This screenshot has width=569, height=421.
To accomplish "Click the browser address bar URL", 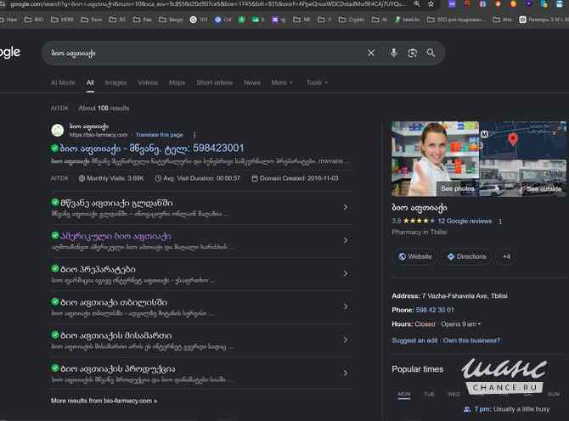I will (x=207, y=4).
